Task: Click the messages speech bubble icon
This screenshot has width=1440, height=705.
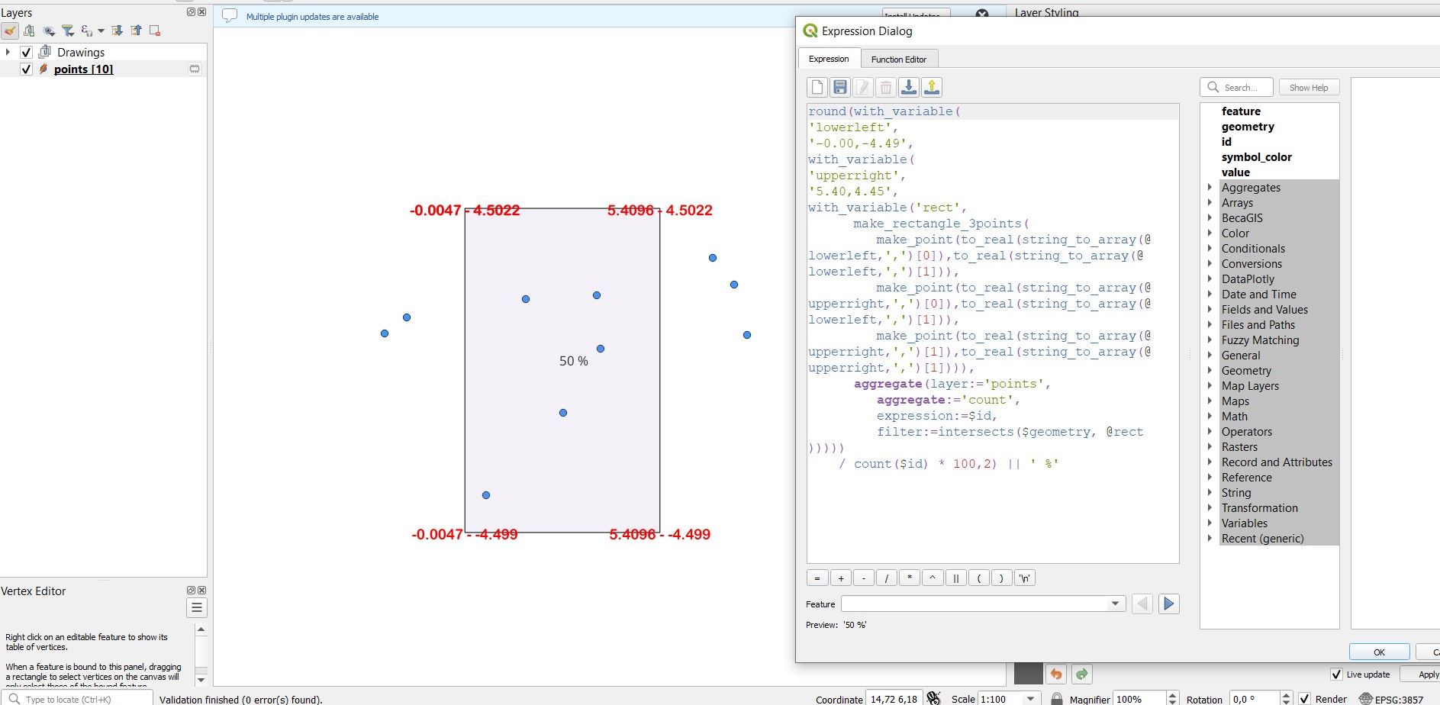Action: [x=230, y=16]
